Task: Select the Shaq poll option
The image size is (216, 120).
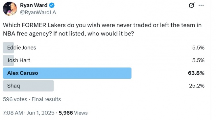Action: click(28, 86)
